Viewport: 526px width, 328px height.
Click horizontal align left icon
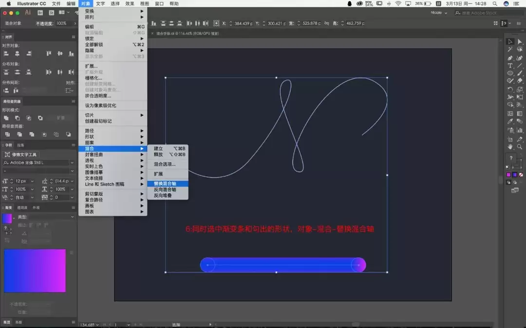(6, 53)
